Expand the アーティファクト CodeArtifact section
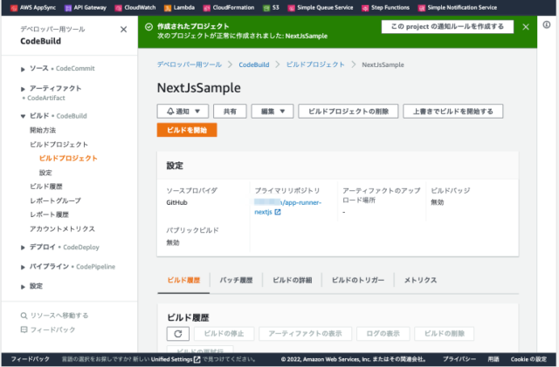The image size is (559, 367). coord(23,89)
